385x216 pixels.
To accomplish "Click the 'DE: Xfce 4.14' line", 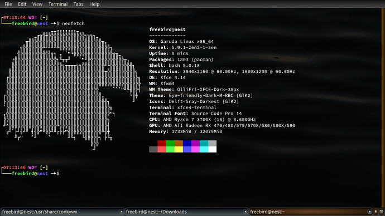I will [x=167, y=77].
